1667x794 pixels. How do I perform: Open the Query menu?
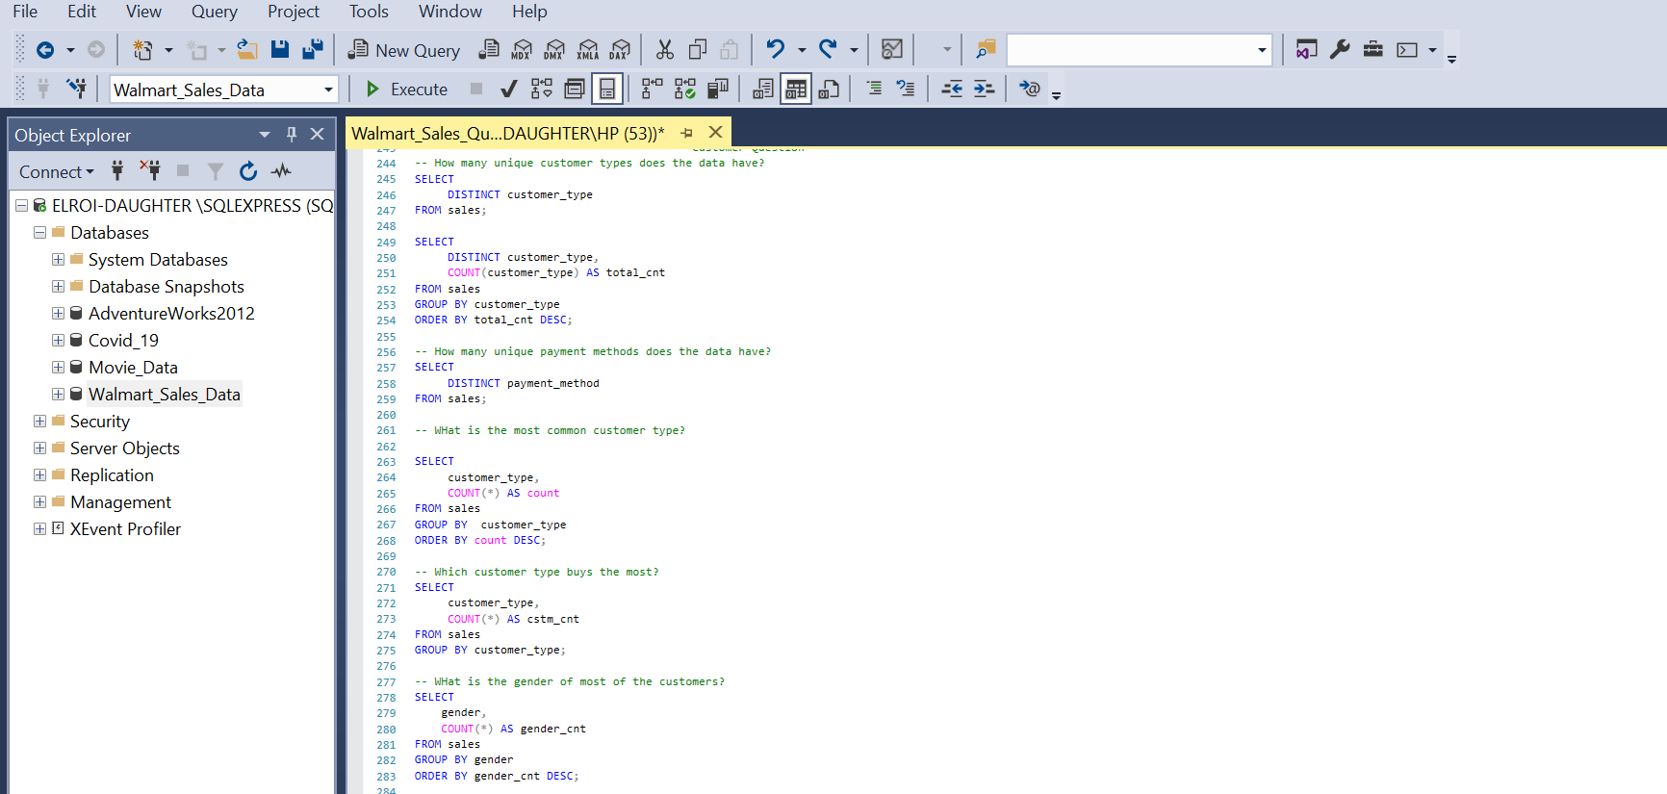click(214, 12)
